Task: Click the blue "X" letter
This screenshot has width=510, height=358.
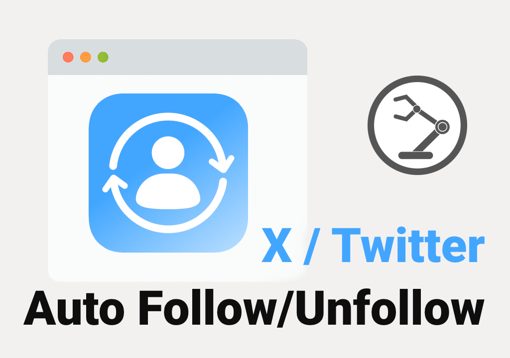Action: pyautogui.click(x=277, y=245)
